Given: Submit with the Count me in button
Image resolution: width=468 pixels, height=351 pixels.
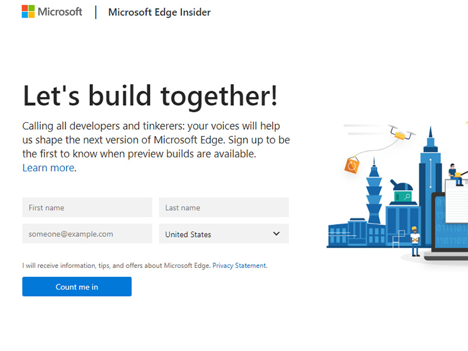Looking at the screenshot, I should pos(77,287).
